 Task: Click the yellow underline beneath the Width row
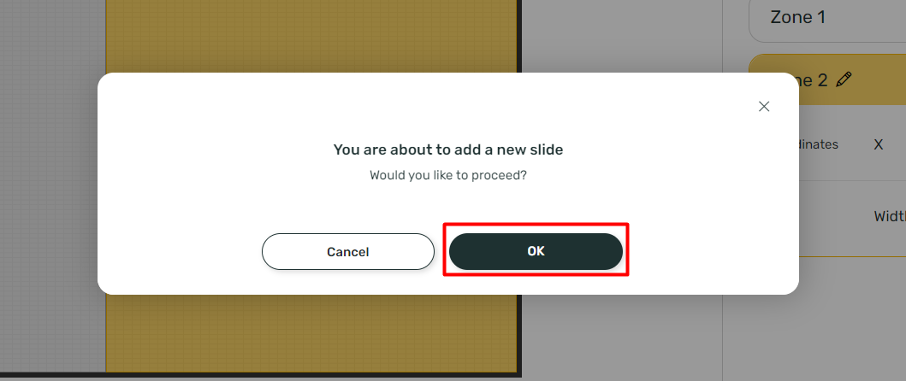tap(852, 256)
